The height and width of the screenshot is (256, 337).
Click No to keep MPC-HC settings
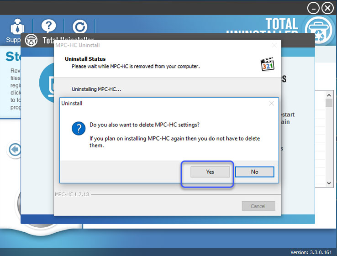click(x=254, y=172)
